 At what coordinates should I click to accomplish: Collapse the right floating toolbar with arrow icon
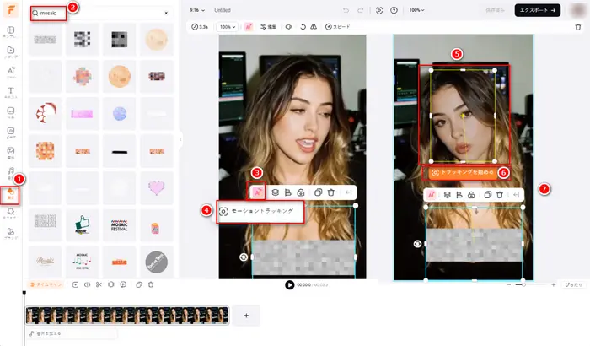(x=516, y=195)
